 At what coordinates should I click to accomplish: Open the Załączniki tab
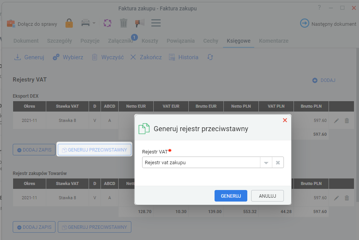pos(121,41)
